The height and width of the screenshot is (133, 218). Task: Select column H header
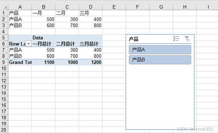coord(185,7)
